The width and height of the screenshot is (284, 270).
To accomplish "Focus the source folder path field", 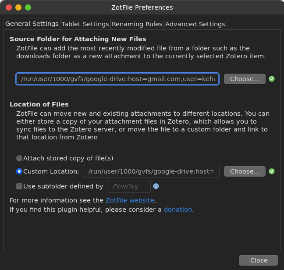I will click(x=117, y=79).
